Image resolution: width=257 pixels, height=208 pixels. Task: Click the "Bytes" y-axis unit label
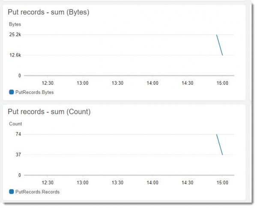15,24
